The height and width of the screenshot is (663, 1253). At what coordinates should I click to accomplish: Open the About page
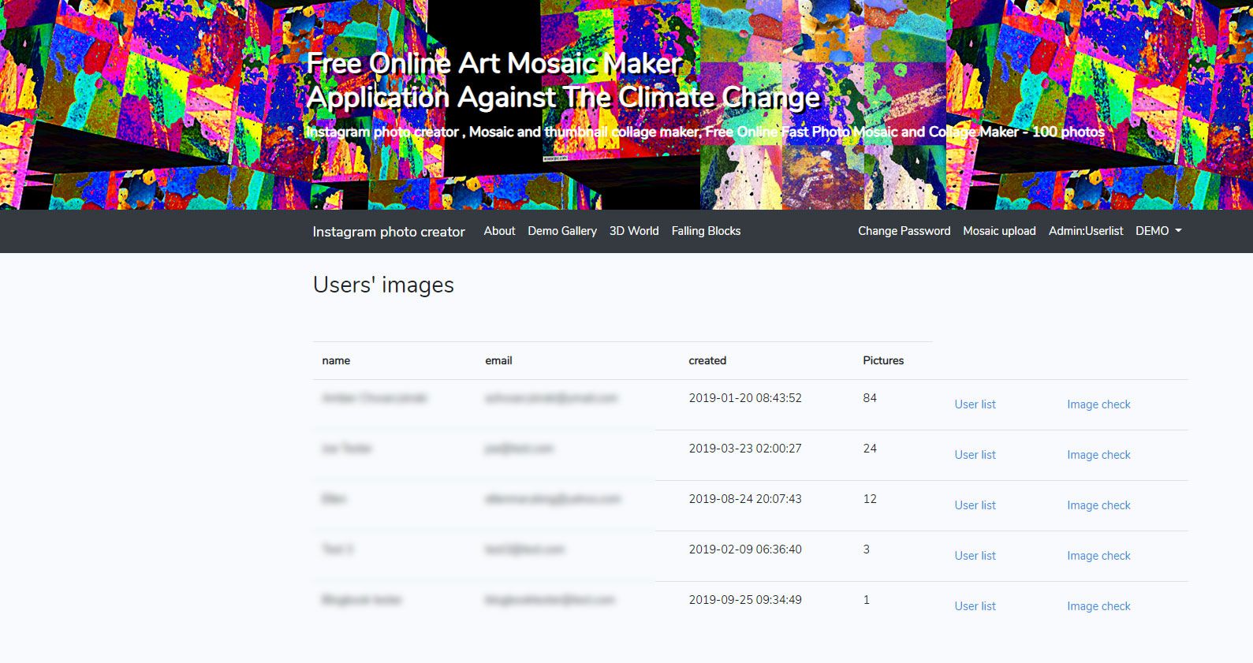tap(499, 231)
